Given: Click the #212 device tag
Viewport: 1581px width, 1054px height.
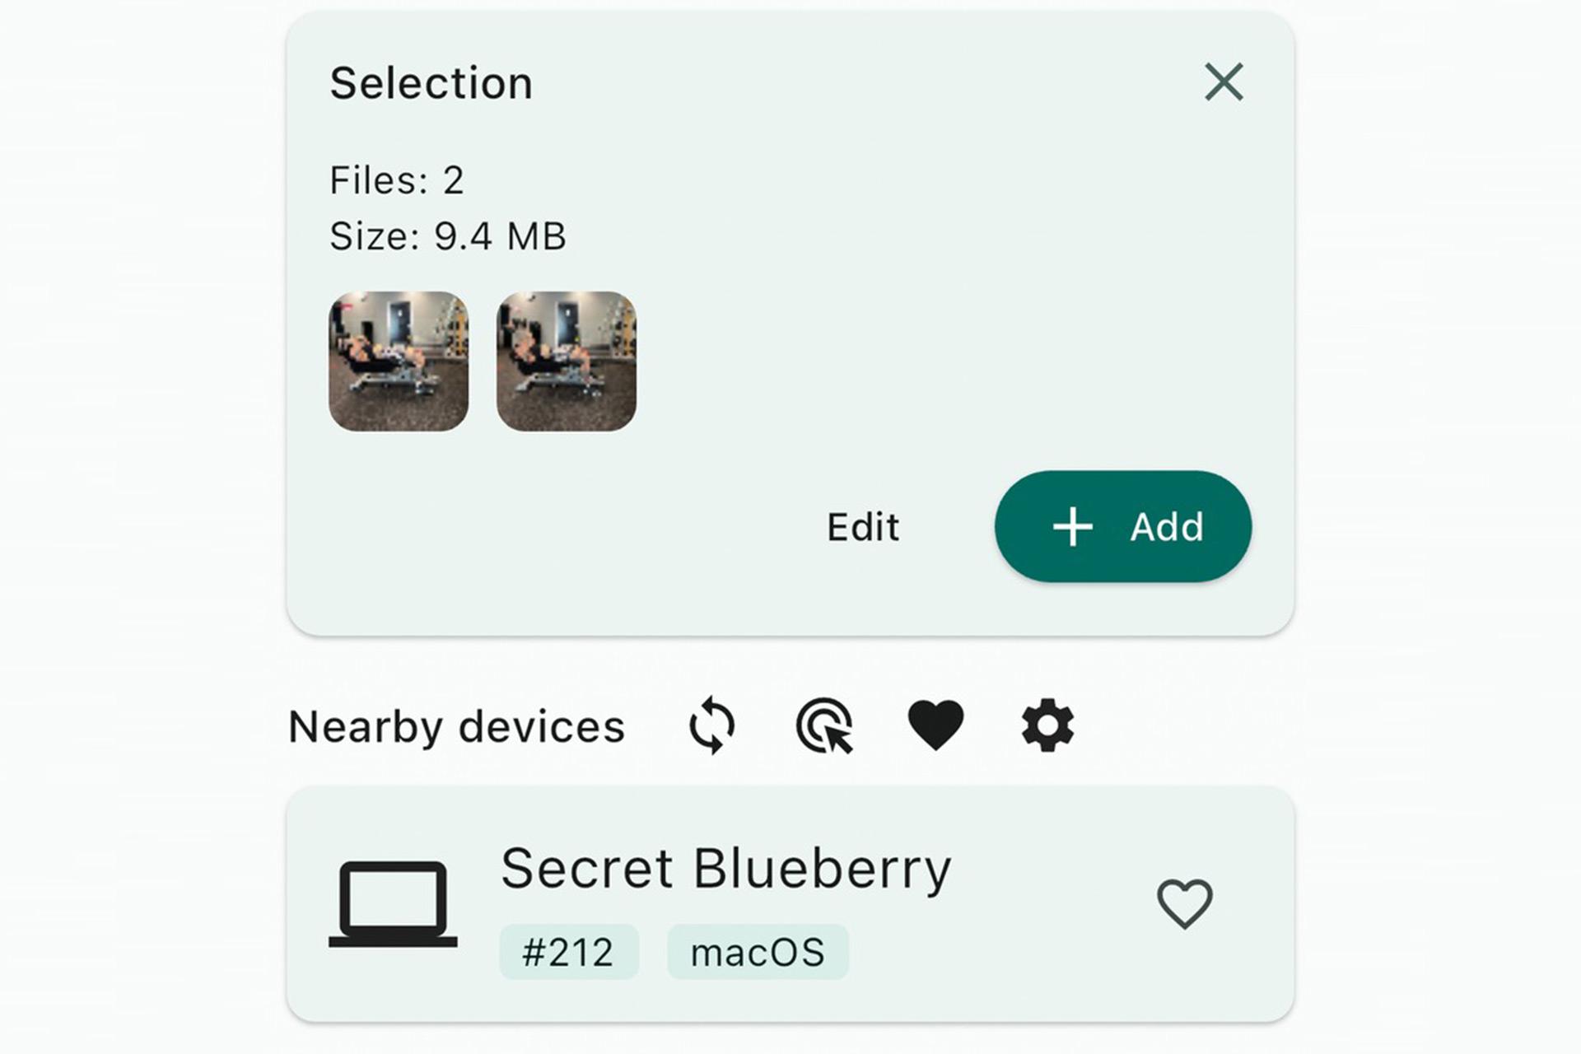Looking at the screenshot, I should click(x=569, y=952).
